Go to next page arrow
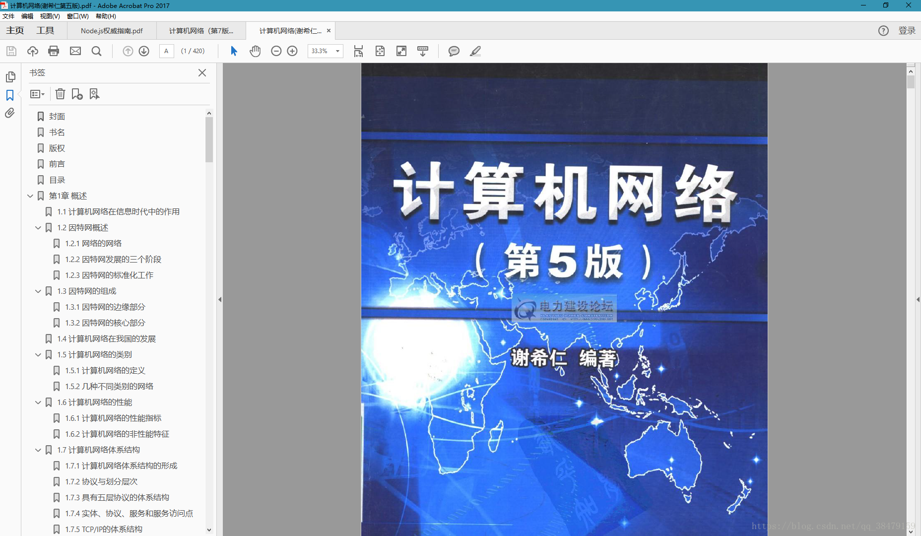The image size is (921, 536). pyautogui.click(x=144, y=51)
